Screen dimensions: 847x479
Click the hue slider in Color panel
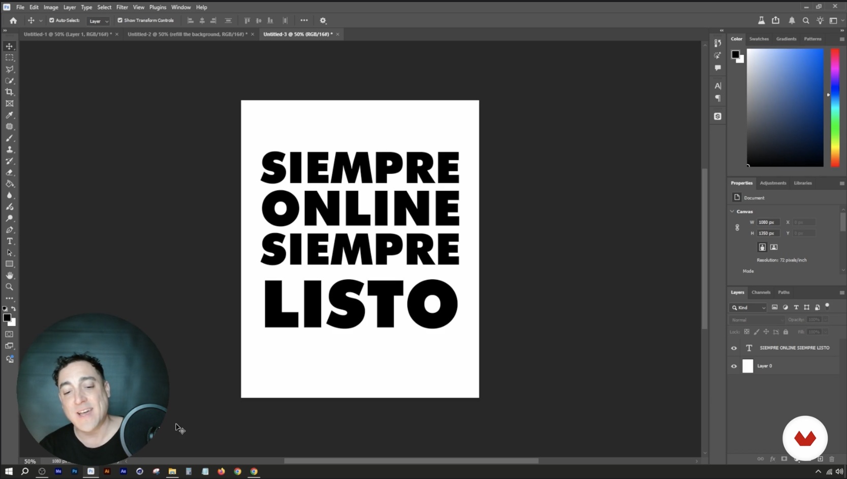click(x=835, y=108)
